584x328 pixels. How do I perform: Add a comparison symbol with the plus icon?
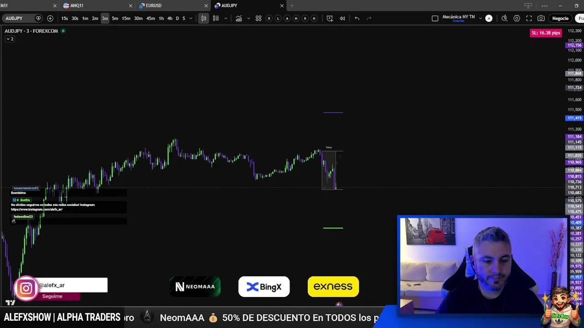50,18
